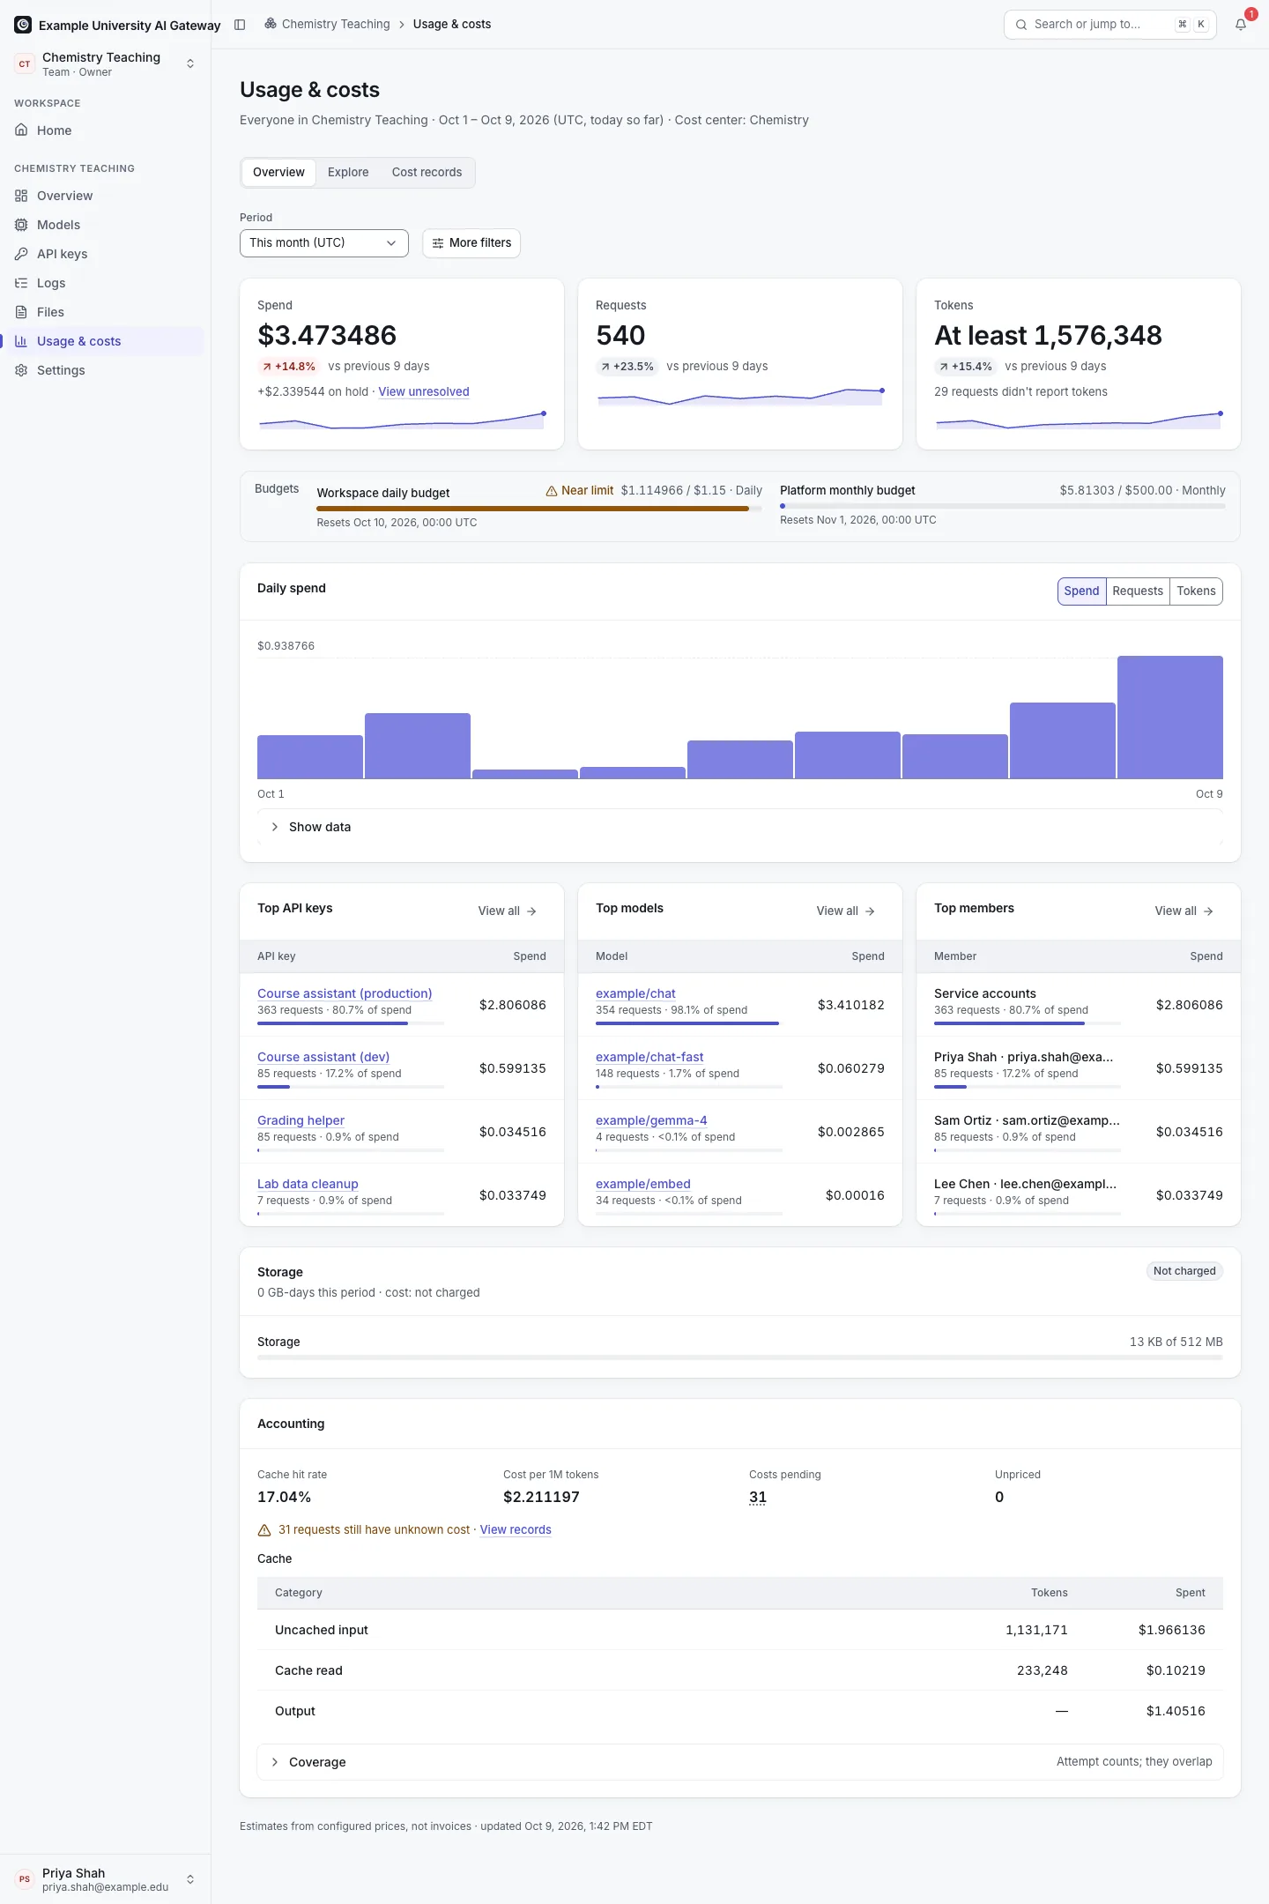The height and width of the screenshot is (1904, 1269).
Task: Switch Daily spend chart to Tokens
Action: (1196, 591)
